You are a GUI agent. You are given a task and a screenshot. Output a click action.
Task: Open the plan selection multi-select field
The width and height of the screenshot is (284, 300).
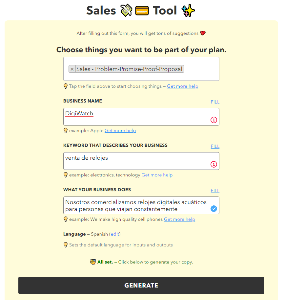(141, 69)
